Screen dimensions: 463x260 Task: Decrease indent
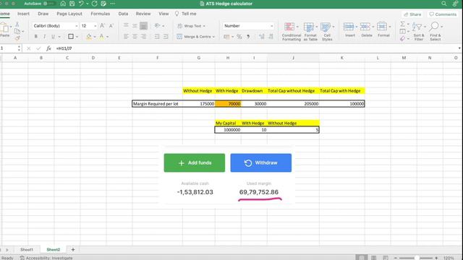pos(157,37)
